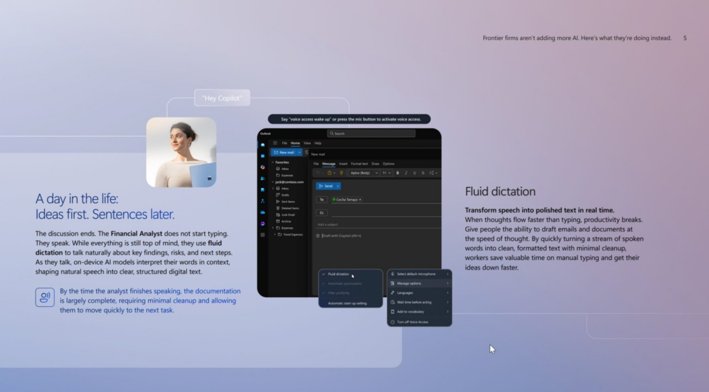Viewport: 709px width, 392px height.
Task: Select Turn off Voice Access
Action: tap(420, 322)
